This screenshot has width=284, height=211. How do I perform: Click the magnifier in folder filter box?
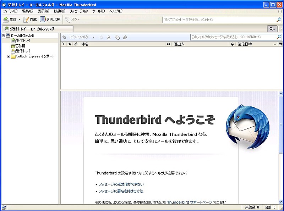pyautogui.click(x=279, y=37)
